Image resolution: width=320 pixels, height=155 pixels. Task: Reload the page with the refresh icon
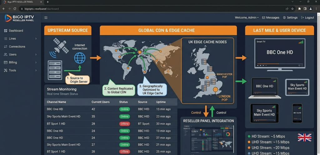[x=15, y=9]
